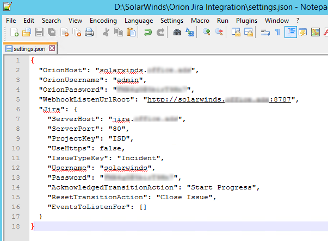This screenshot has width=328, height=241.
Task: Click the "OrionPassword" key on line 4
Action: pos(71,90)
